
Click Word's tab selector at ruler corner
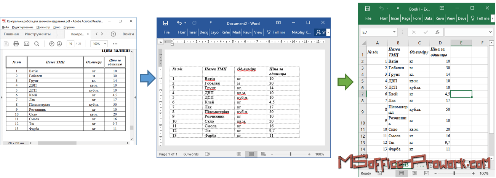coord(160,41)
